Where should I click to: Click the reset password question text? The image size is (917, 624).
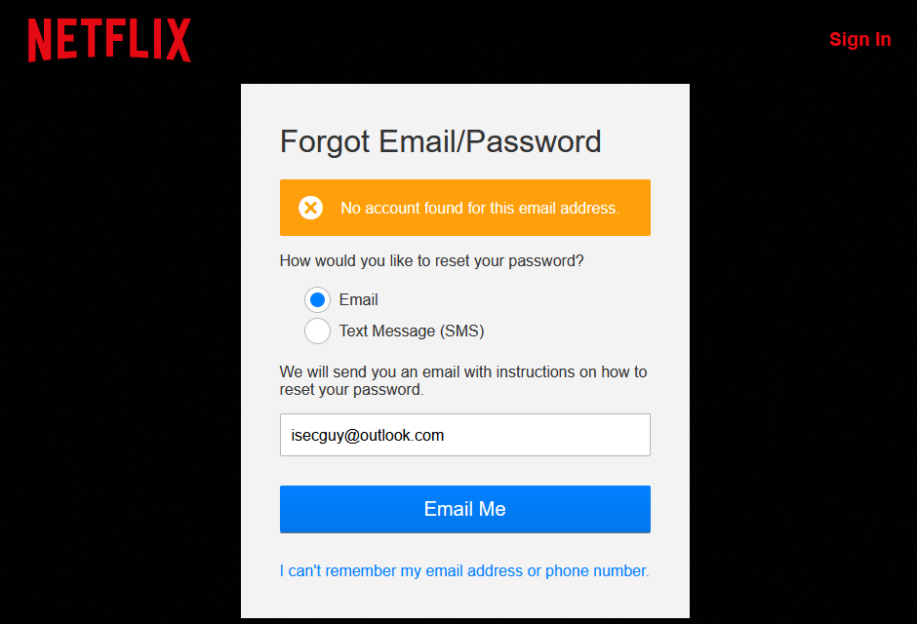pos(431,260)
